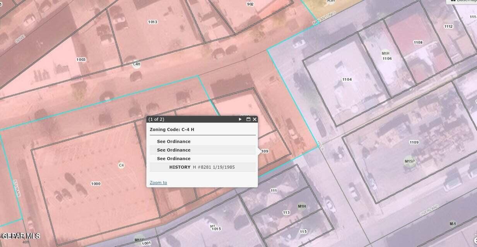This screenshot has height=247, width=477.
Task: Click the C4 zoning marker
Action: coord(121,165)
